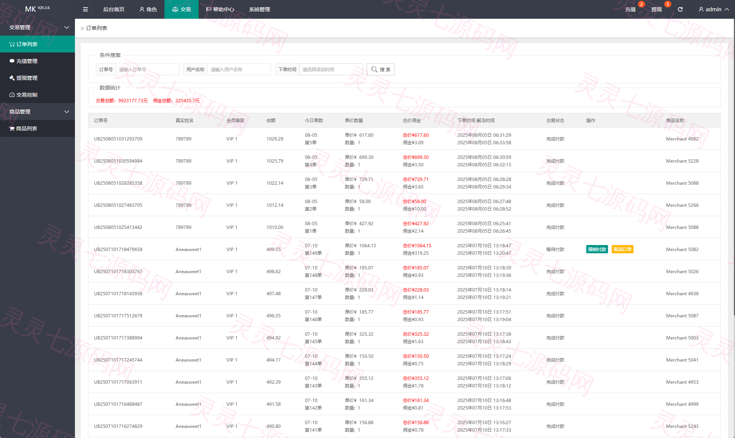The height and width of the screenshot is (438, 735).
Task: Open 商品列表 in the sidebar
Action: [37, 129]
